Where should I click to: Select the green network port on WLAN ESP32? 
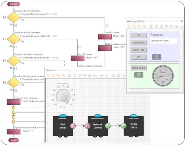[123, 126]
